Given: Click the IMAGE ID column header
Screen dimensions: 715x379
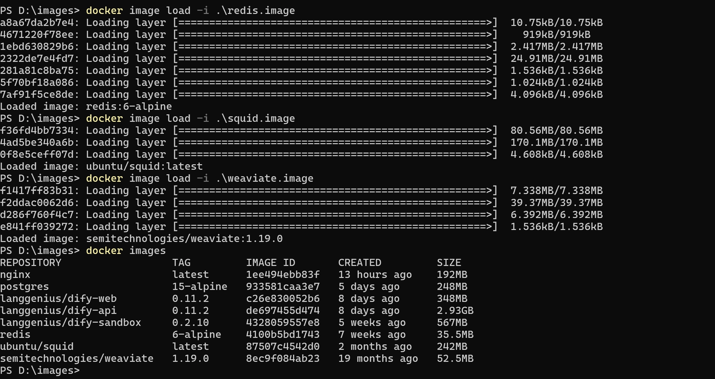Looking at the screenshot, I should pyautogui.click(x=270, y=263).
